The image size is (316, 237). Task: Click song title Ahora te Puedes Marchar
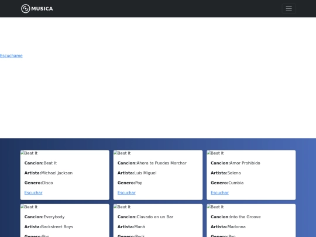coord(162,163)
